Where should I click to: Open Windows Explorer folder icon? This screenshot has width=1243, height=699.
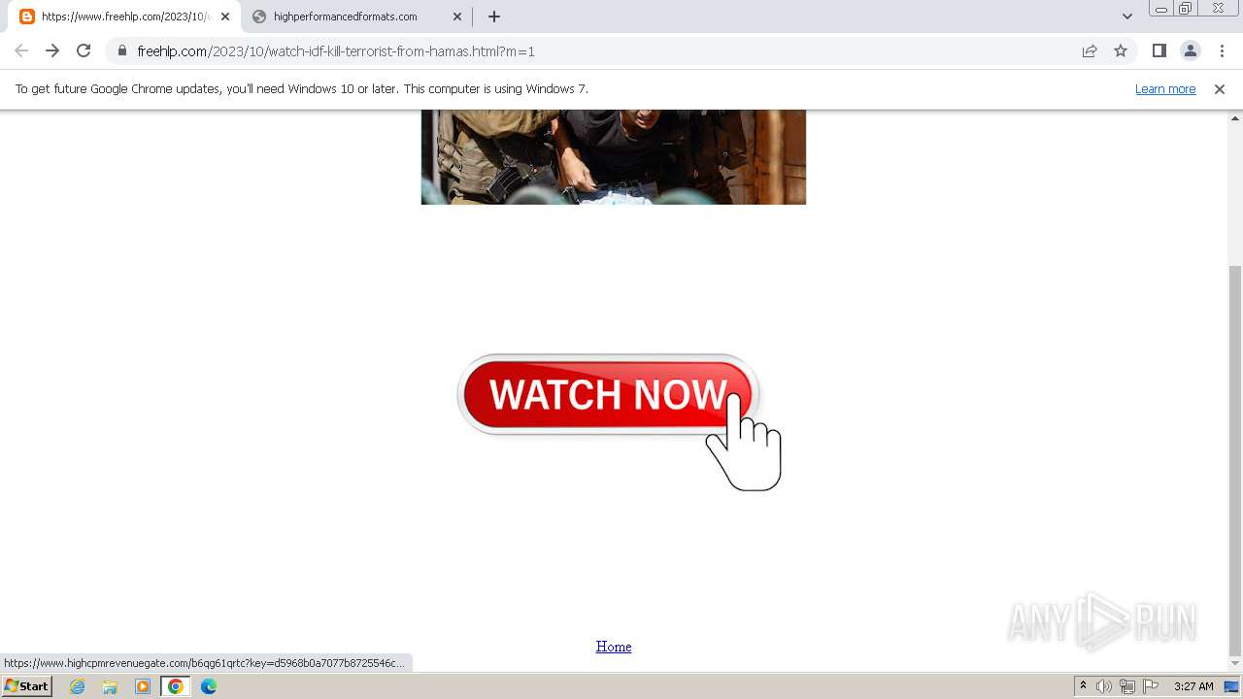[110, 686]
